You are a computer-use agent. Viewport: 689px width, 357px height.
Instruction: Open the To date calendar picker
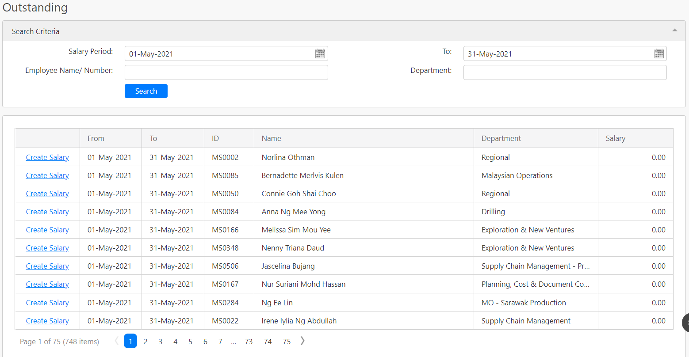(x=659, y=54)
